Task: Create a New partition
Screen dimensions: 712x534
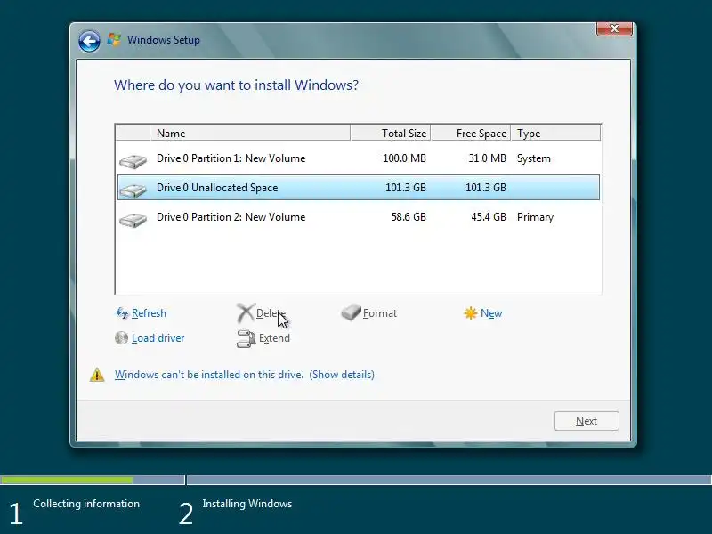Action: pyautogui.click(x=491, y=313)
